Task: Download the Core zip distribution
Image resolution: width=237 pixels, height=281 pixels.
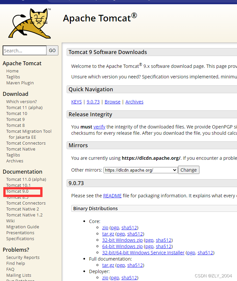Action: (x=105, y=228)
